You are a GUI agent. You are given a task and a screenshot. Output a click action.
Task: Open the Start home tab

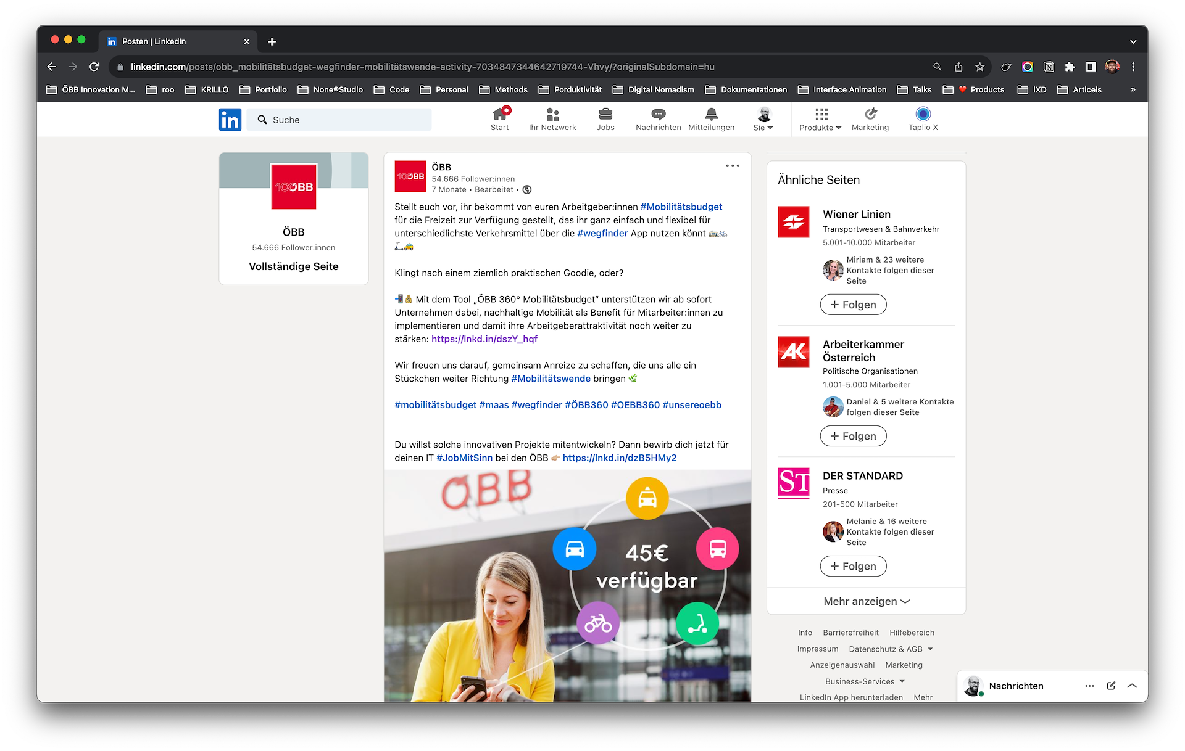(500, 119)
